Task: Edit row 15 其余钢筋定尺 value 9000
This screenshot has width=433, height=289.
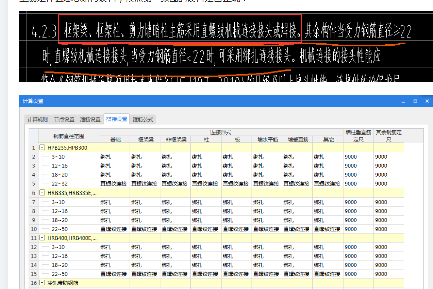Action: tap(389, 274)
